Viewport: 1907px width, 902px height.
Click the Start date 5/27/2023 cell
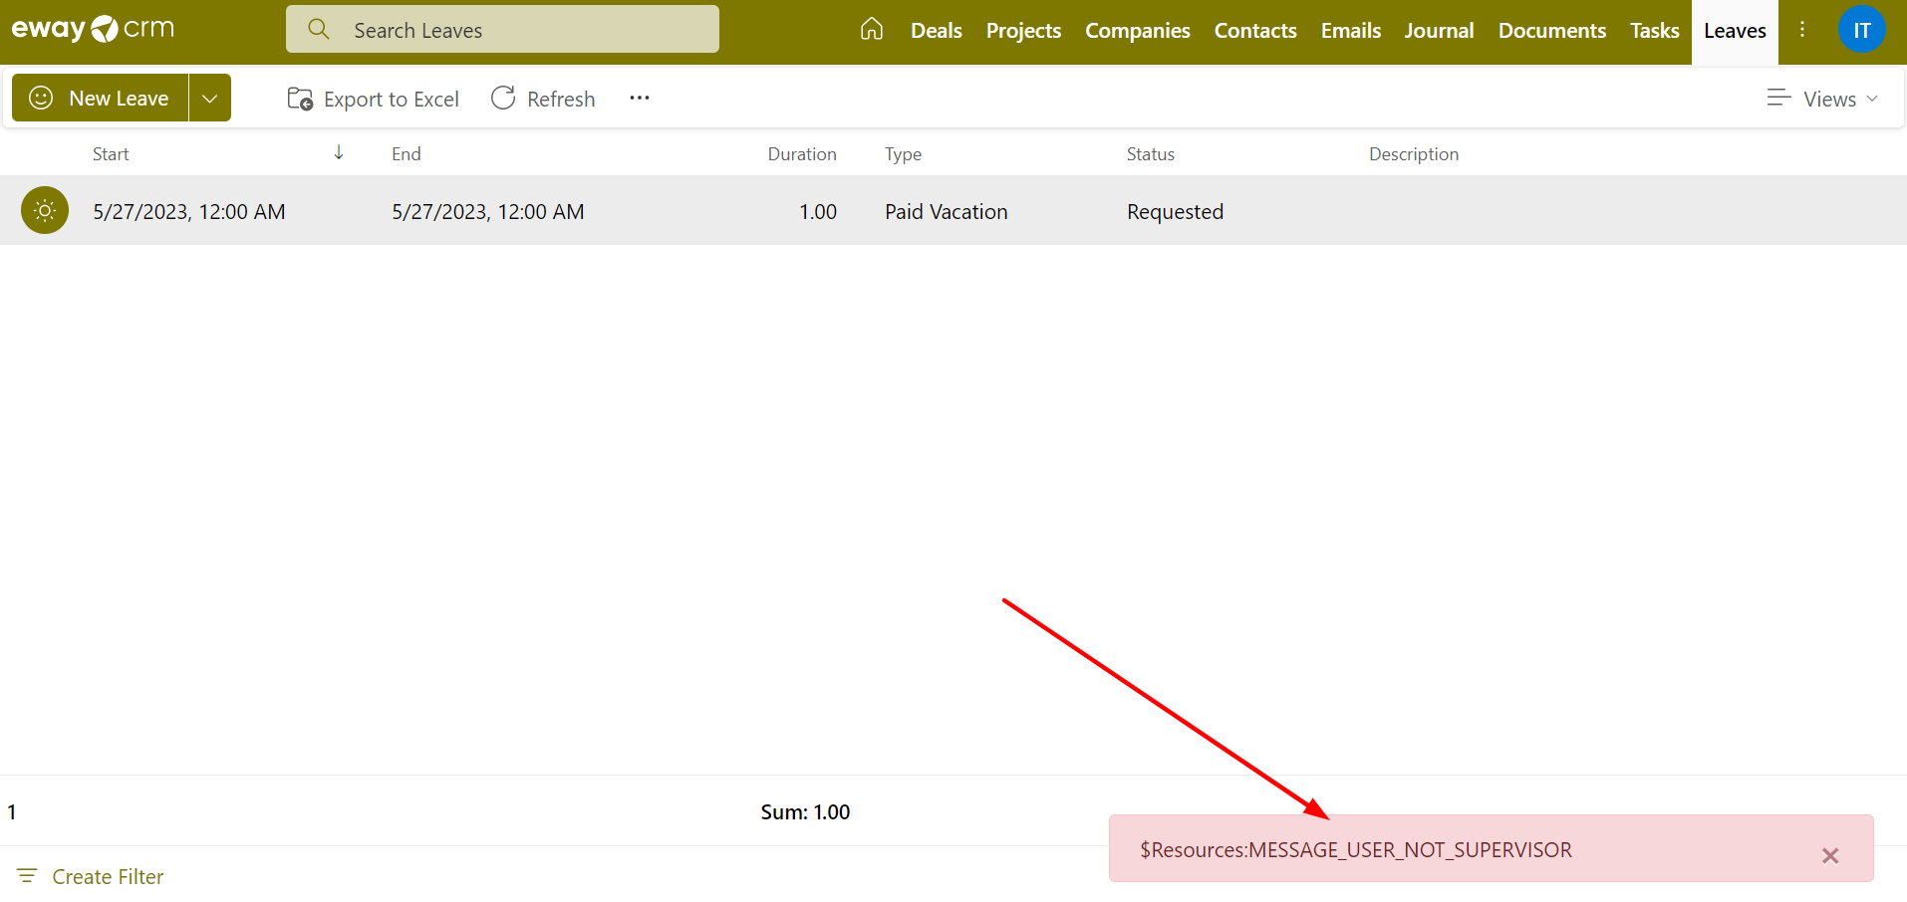188,211
